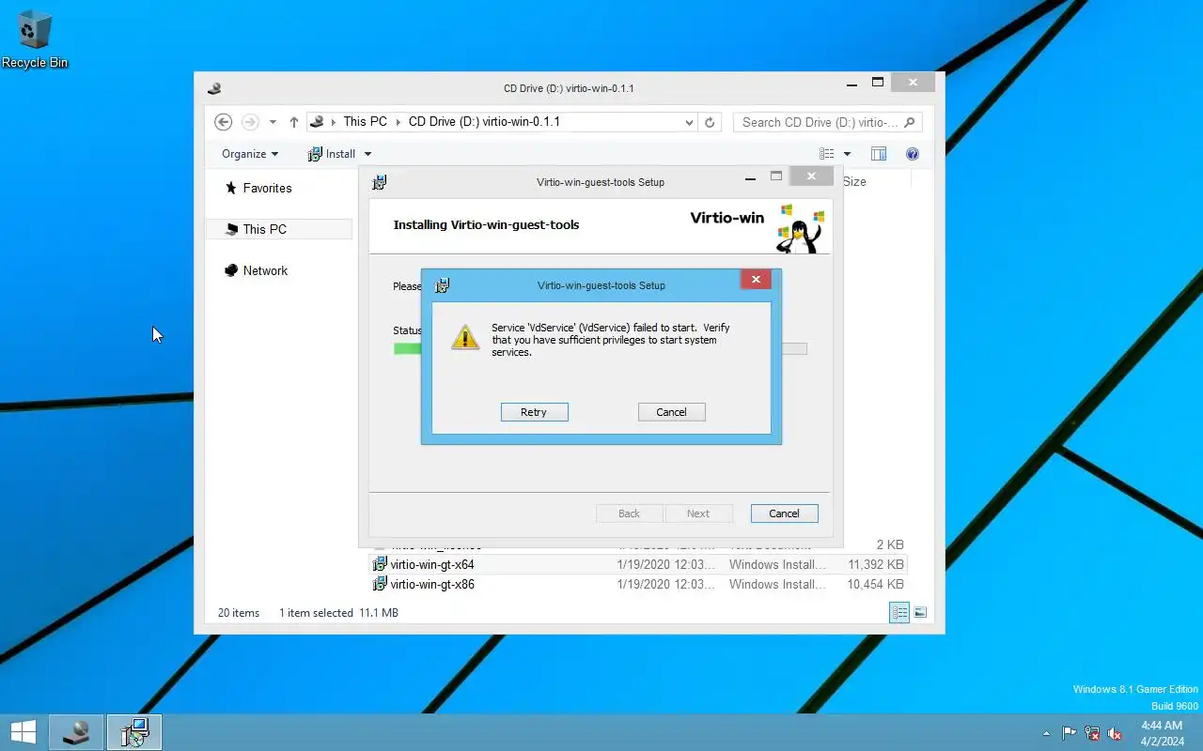Click the search magnifier icon

click(911, 122)
